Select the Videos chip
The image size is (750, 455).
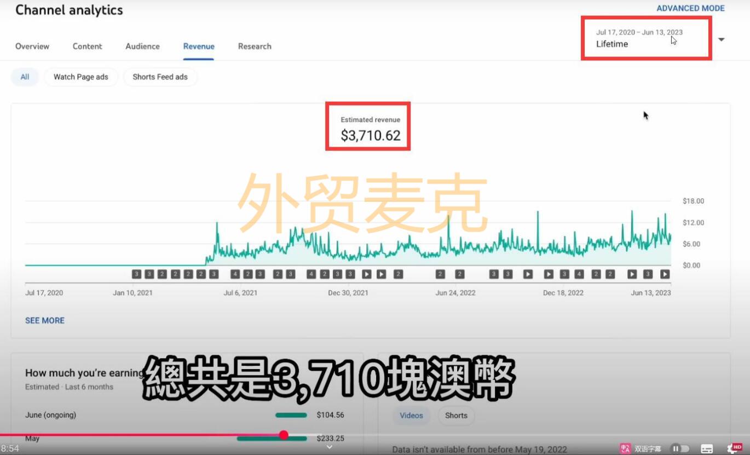(x=411, y=416)
